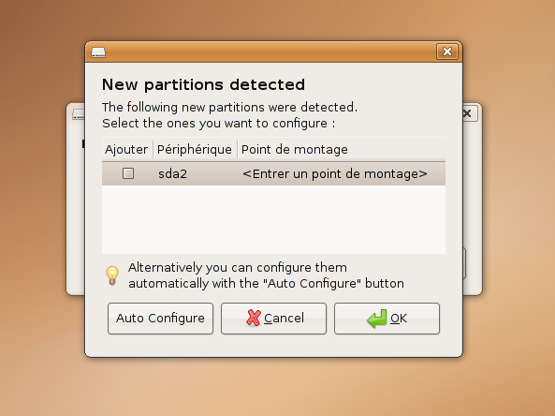Close the New partitions detected dialog
The height and width of the screenshot is (416, 555).
point(447,52)
